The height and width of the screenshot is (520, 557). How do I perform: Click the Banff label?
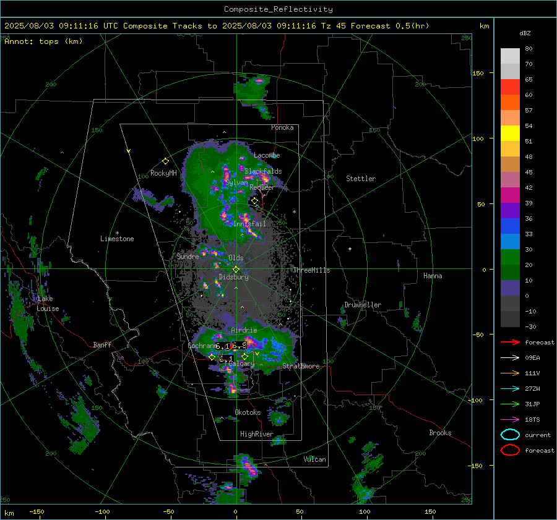102,345
